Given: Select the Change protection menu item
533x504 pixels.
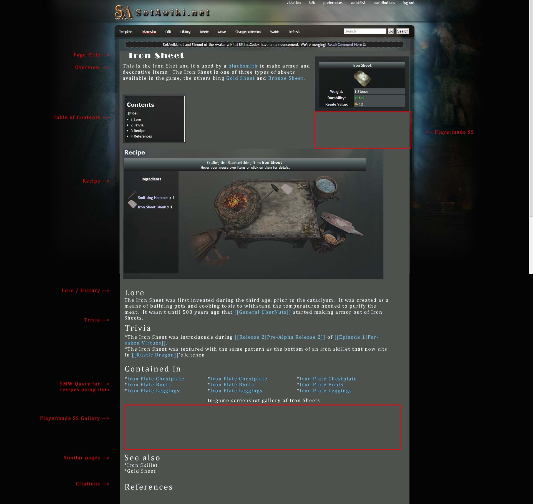Looking at the screenshot, I should (248, 32).
